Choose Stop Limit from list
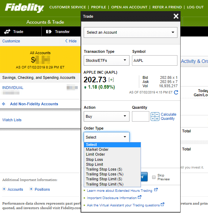The width and height of the screenshot is (208, 214). coord(113,164)
